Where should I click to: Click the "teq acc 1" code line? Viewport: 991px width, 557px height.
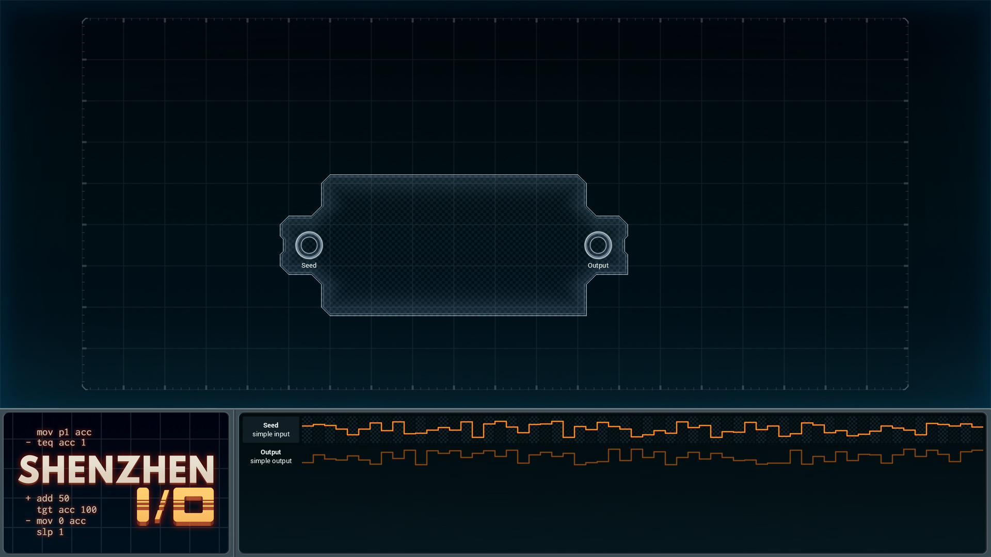pyautogui.click(x=61, y=443)
